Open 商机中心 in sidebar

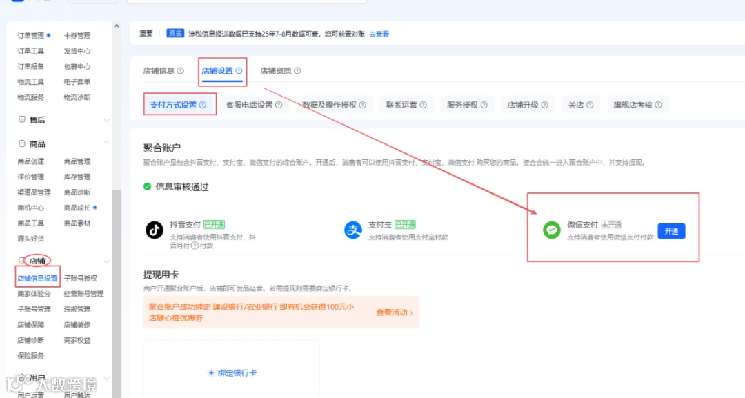(x=31, y=208)
